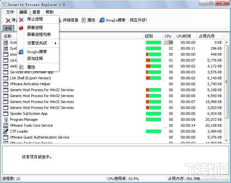
Task: Choose 停止进程 from the edit menu
Action: 38,19
